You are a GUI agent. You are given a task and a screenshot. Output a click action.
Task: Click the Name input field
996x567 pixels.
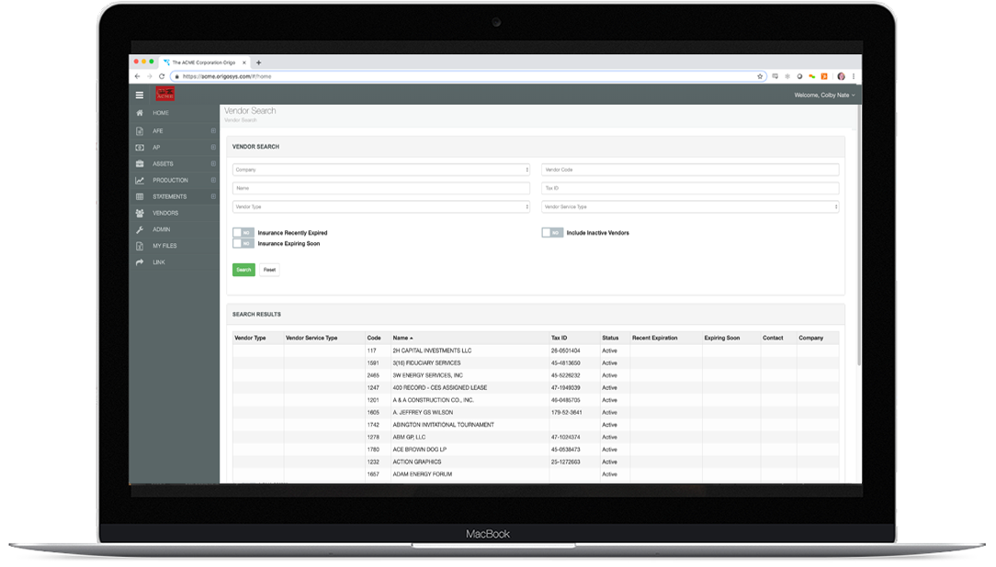pyautogui.click(x=381, y=188)
